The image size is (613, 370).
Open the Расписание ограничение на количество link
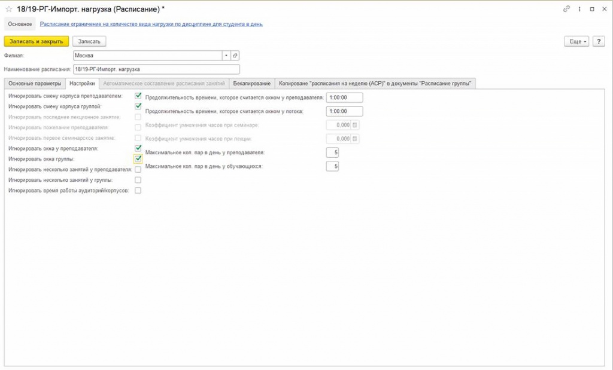[x=151, y=24]
